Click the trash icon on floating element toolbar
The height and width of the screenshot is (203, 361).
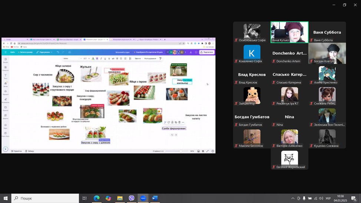click(x=179, y=122)
